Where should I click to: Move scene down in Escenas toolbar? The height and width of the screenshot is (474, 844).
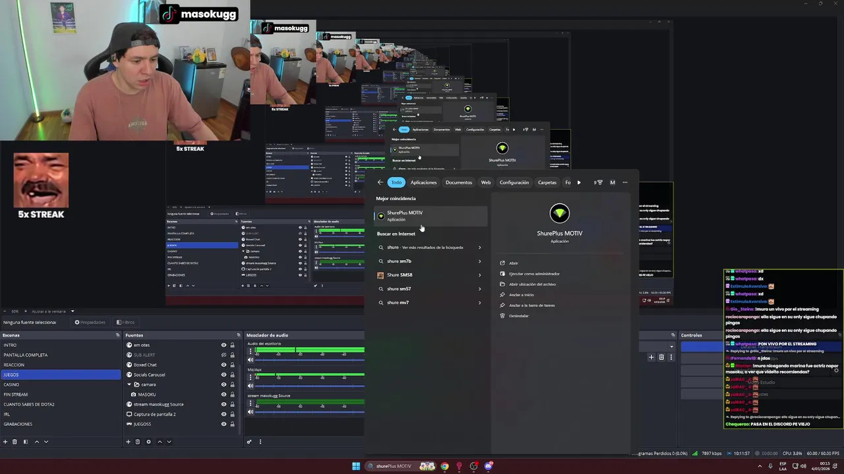click(x=46, y=442)
